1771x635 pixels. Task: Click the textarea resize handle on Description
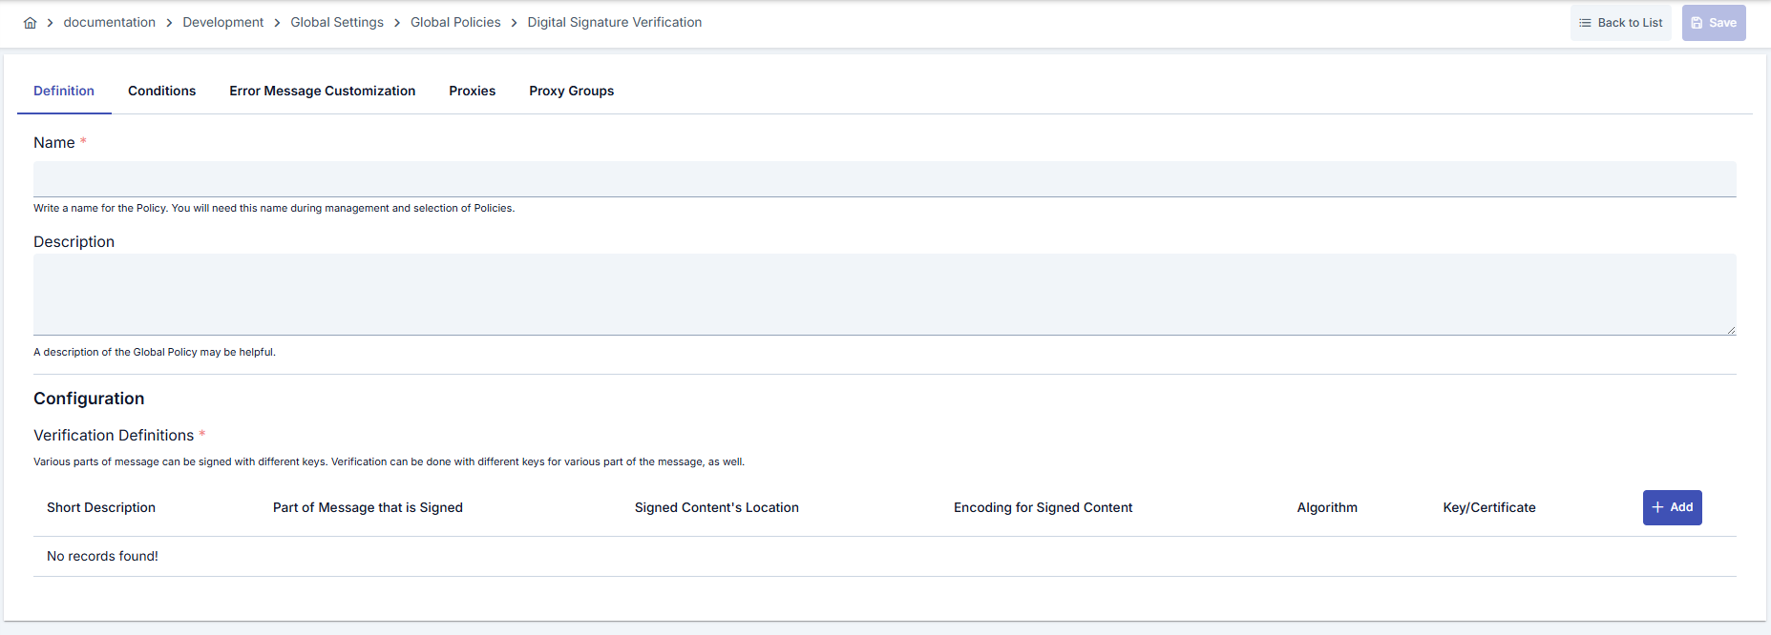click(1732, 331)
